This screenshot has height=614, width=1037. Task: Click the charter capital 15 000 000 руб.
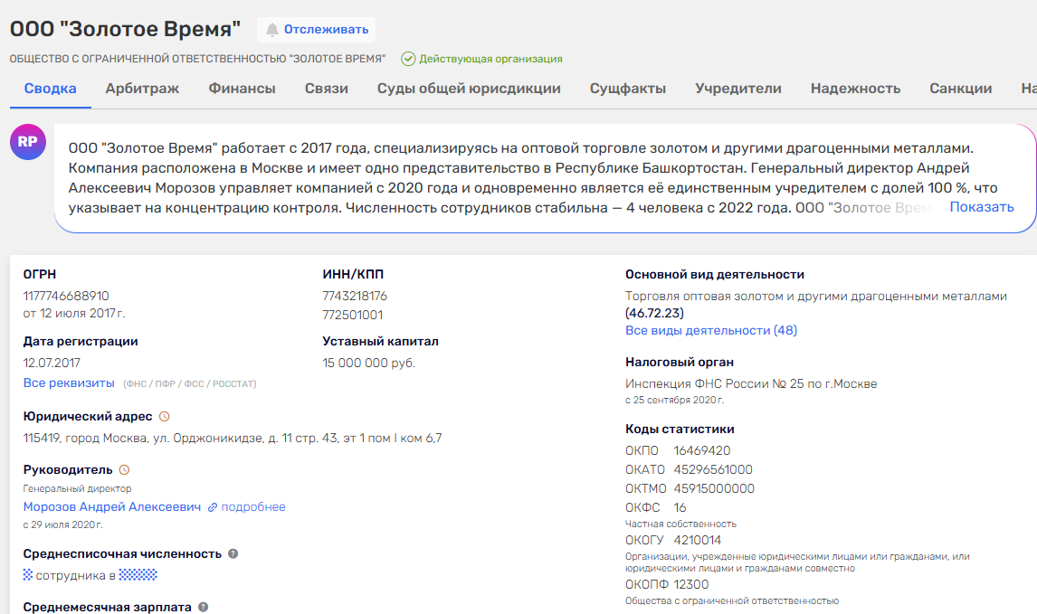368,363
